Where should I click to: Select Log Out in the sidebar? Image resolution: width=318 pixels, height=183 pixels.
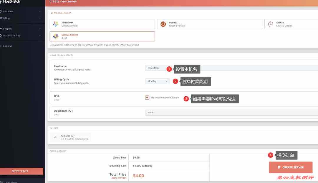click(7, 46)
